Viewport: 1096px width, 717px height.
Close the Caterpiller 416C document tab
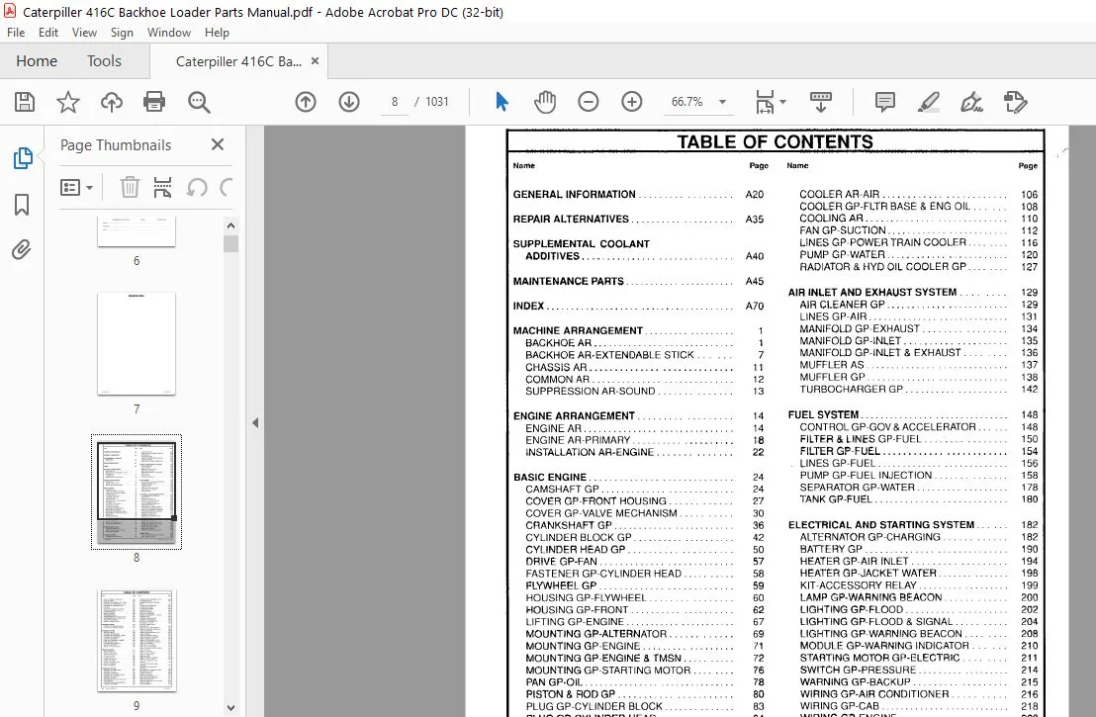[x=316, y=60]
